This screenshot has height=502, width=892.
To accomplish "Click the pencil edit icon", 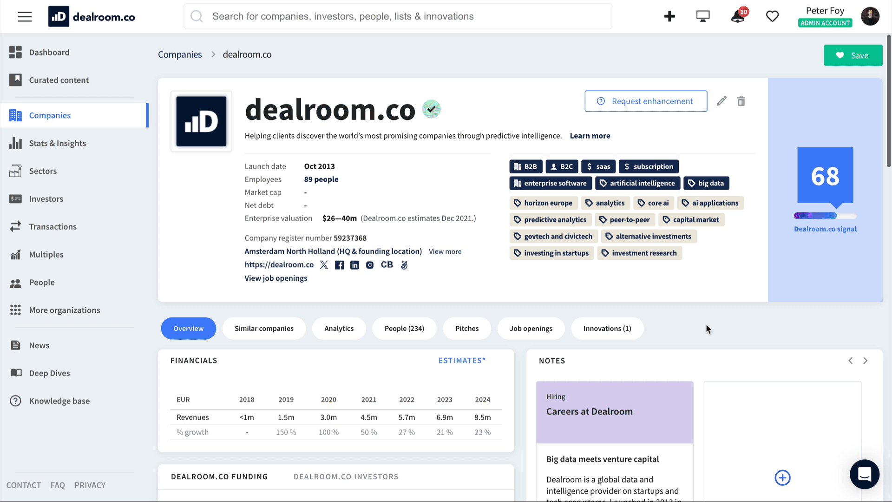I will [x=721, y=101].
